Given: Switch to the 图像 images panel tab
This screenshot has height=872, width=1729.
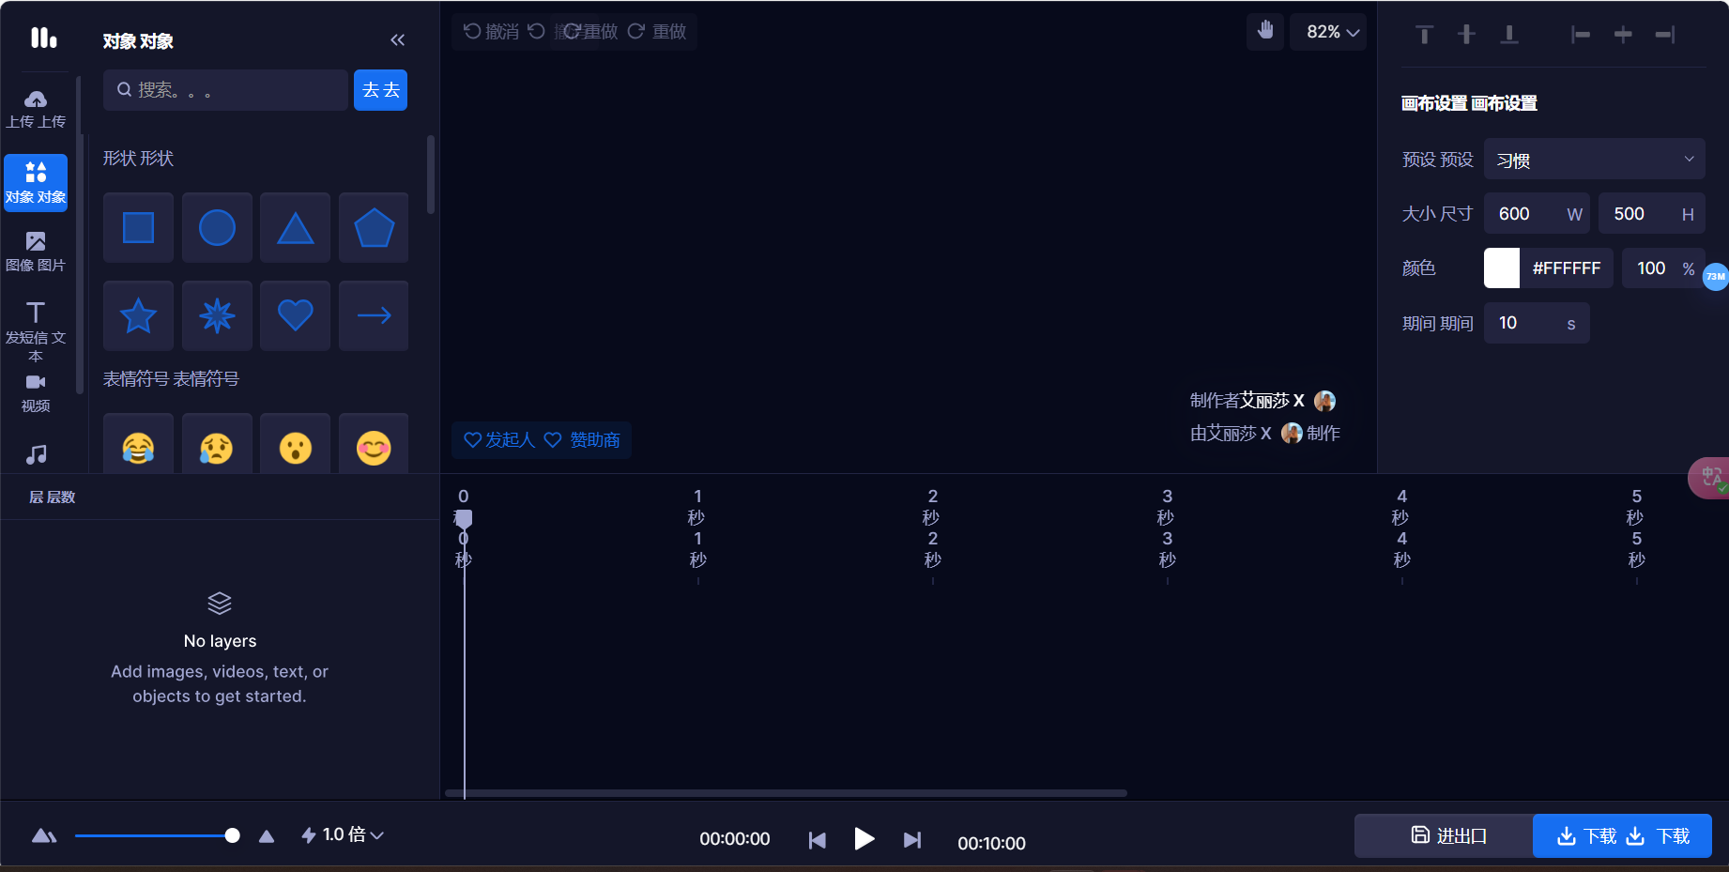Looking at the screenshot, I should coord(36,251).
